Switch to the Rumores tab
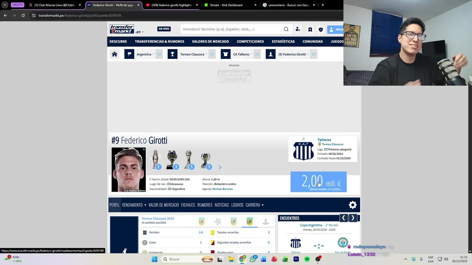This screenshot has height=265, width=472. pos(205,205)
